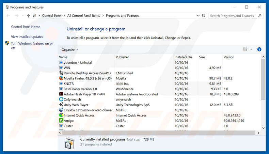Go to Control Panel breadcrumb
The image size is (269, 154).
52,16
